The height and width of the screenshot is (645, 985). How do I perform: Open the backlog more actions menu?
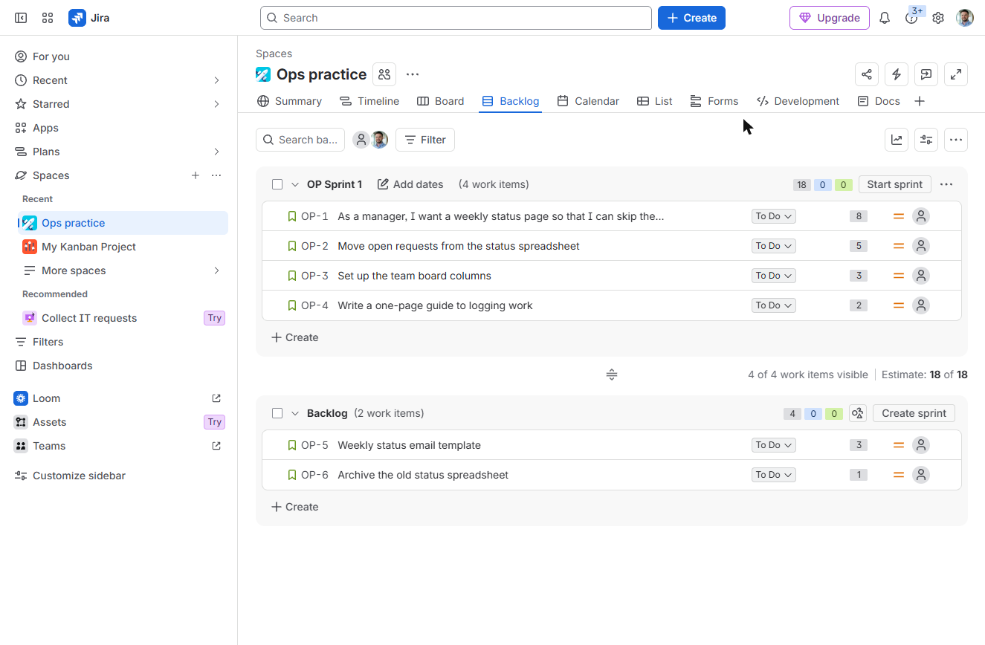tap(956, 140)
